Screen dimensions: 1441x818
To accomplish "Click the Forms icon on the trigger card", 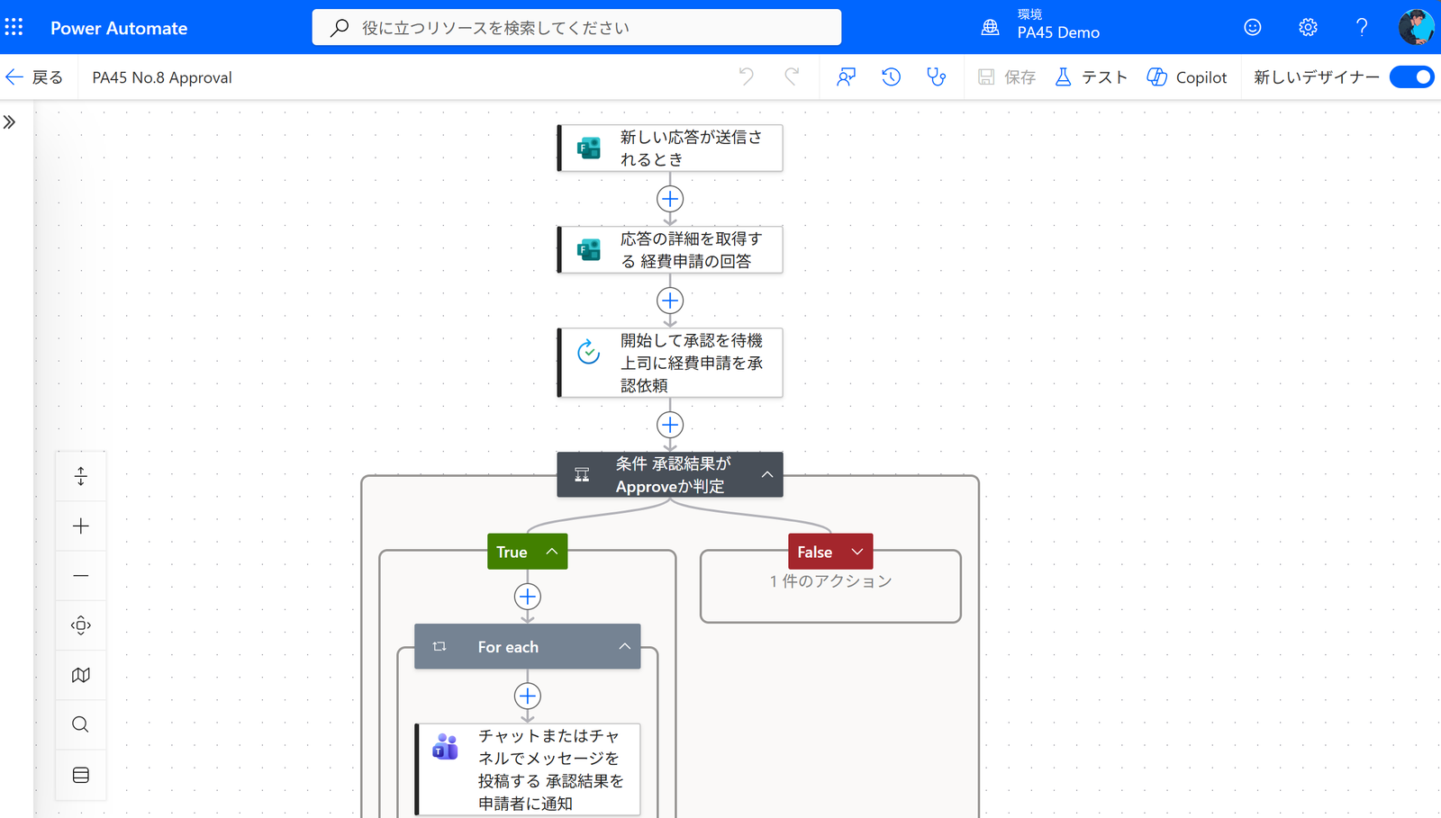I will (x=589, y=148).
